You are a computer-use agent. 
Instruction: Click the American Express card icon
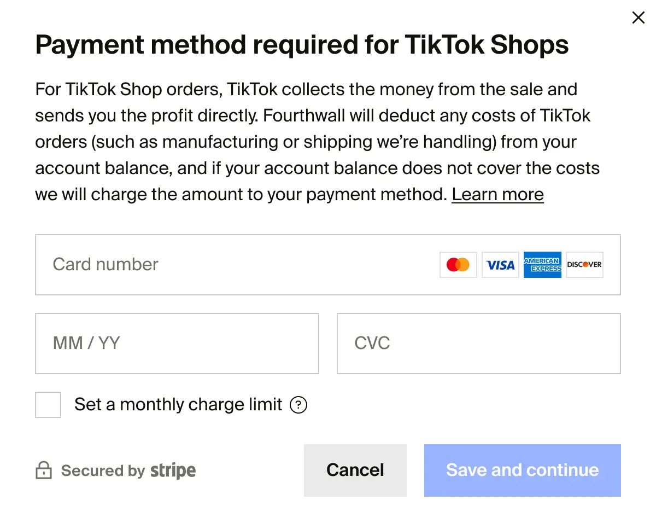pos(542,265)
